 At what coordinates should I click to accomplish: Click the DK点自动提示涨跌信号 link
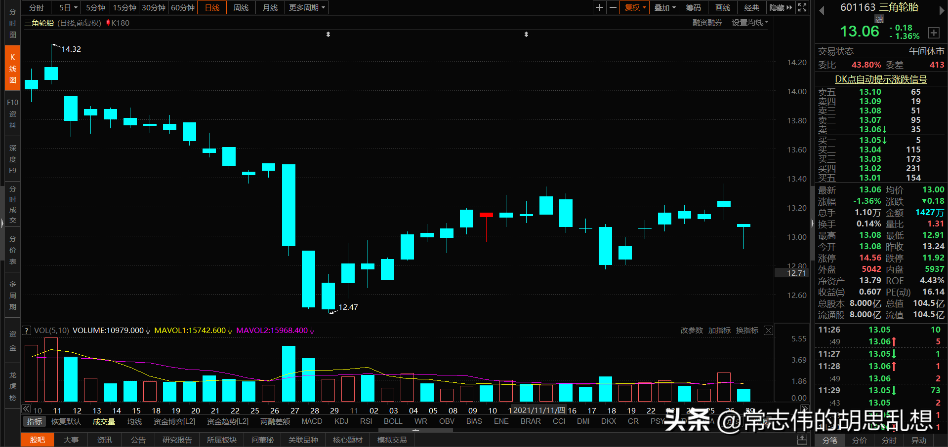coord(881,79)
